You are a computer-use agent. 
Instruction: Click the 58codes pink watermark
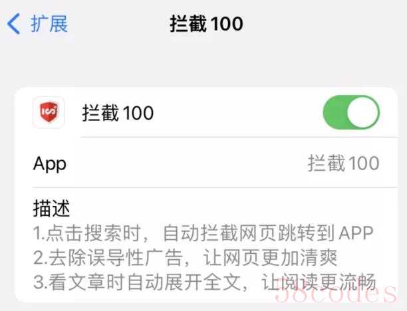[336, 293]
